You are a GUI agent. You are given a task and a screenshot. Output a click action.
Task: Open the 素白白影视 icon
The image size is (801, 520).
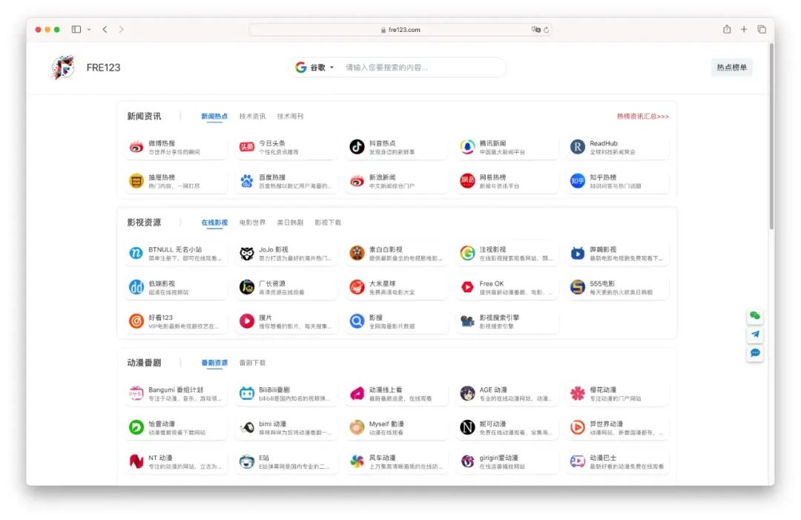coord(357,254)
